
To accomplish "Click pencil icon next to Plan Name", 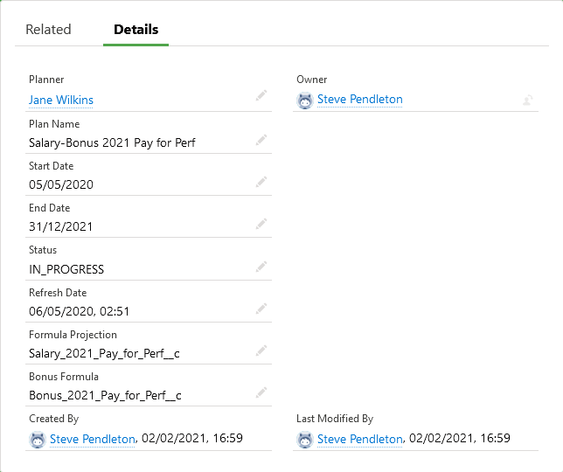I will click(x=261, y=140).
